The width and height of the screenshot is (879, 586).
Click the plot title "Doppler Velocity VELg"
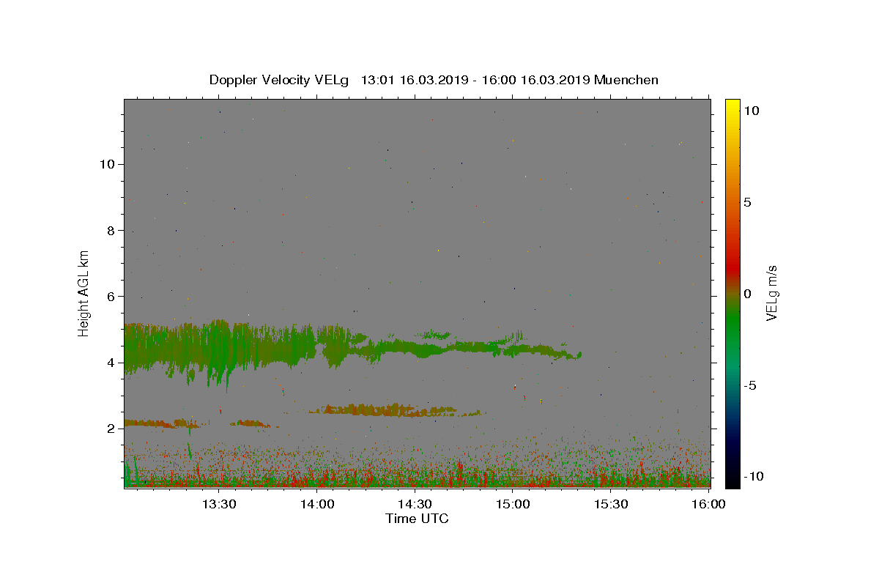point(279,80)
